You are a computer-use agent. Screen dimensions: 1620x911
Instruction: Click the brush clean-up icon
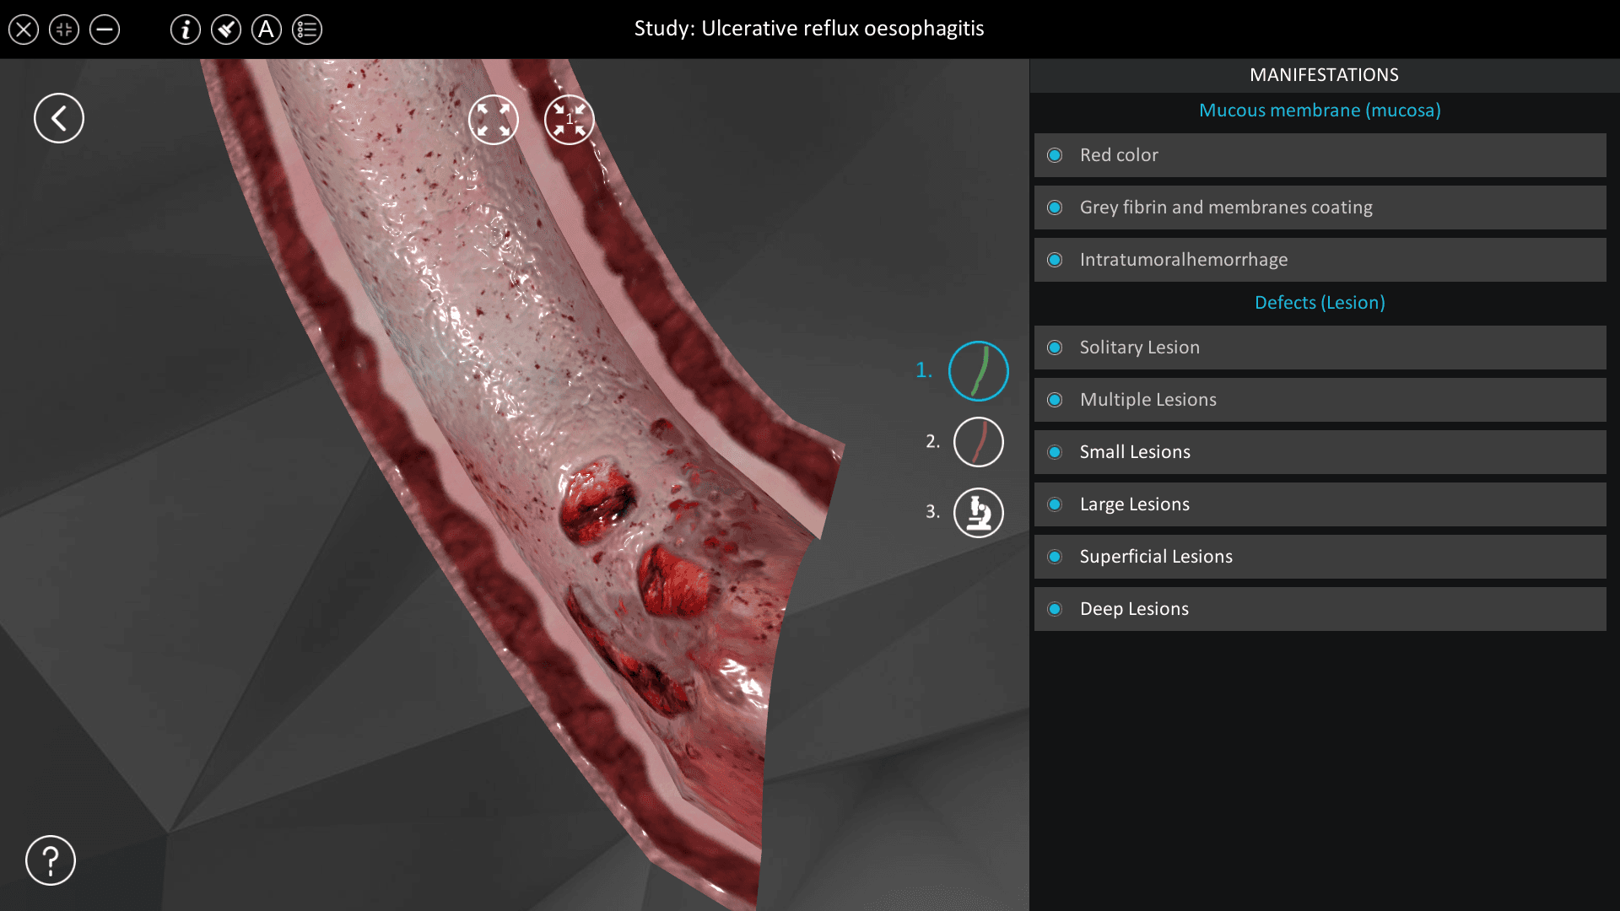[226, 30]
